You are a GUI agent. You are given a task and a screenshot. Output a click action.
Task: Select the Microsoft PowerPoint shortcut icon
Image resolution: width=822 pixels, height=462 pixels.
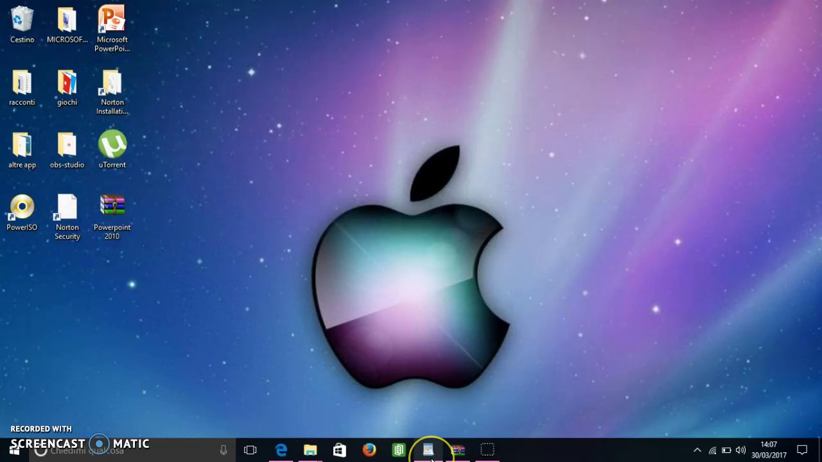coord(112,29)
